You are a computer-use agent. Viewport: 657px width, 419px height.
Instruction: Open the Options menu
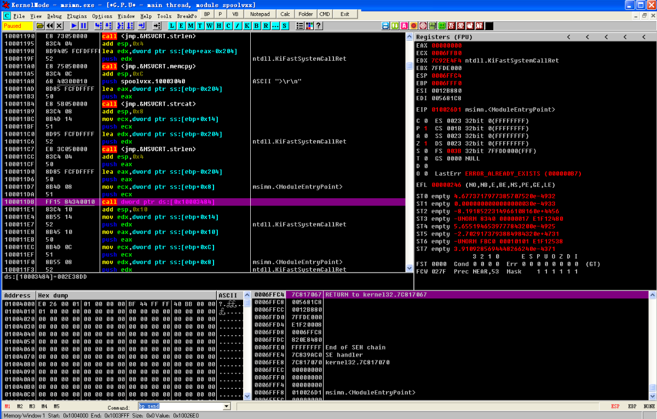[102, 16]
